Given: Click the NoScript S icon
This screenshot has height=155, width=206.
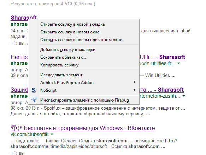Looking at the screenshot, I should 34,90.
